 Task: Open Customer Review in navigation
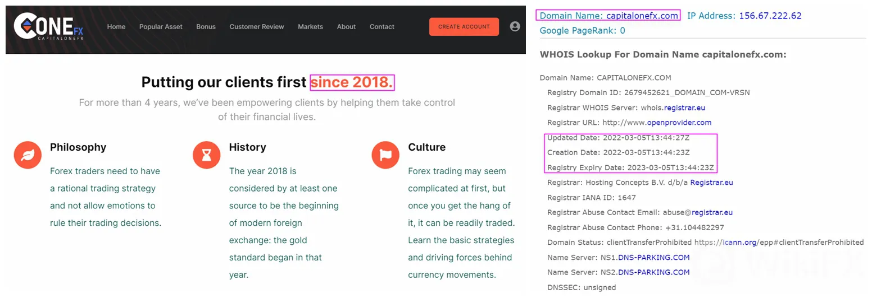[257, 26]
